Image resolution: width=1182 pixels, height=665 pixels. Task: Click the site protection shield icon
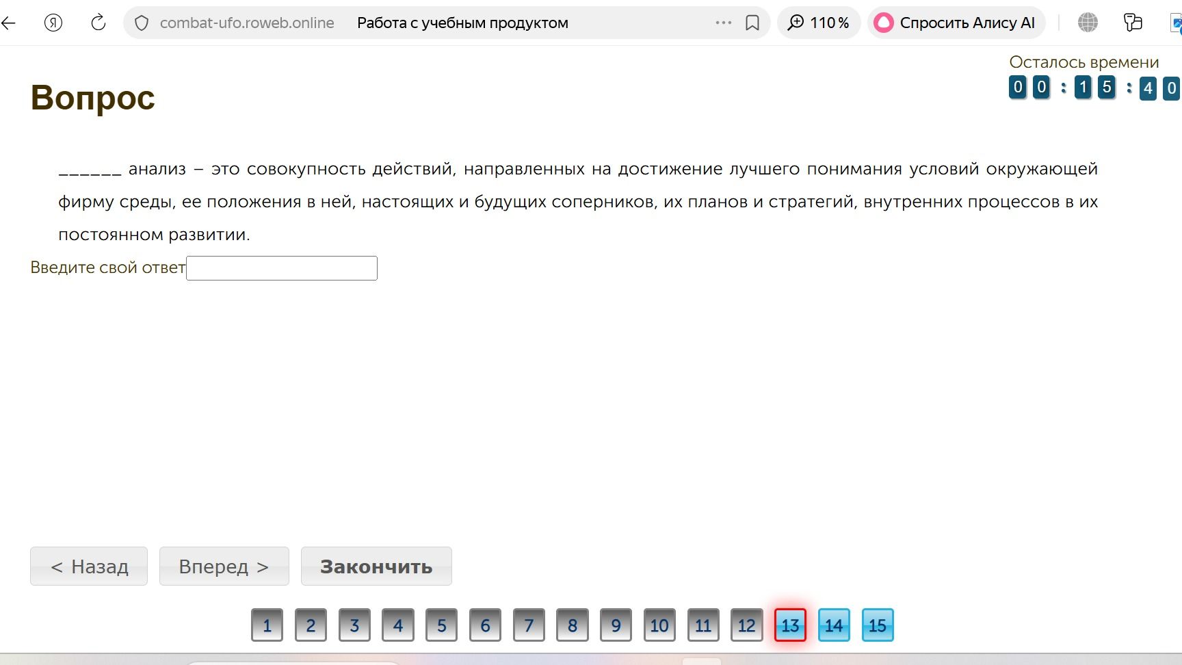pyautogui.click(x=142, y=23)
